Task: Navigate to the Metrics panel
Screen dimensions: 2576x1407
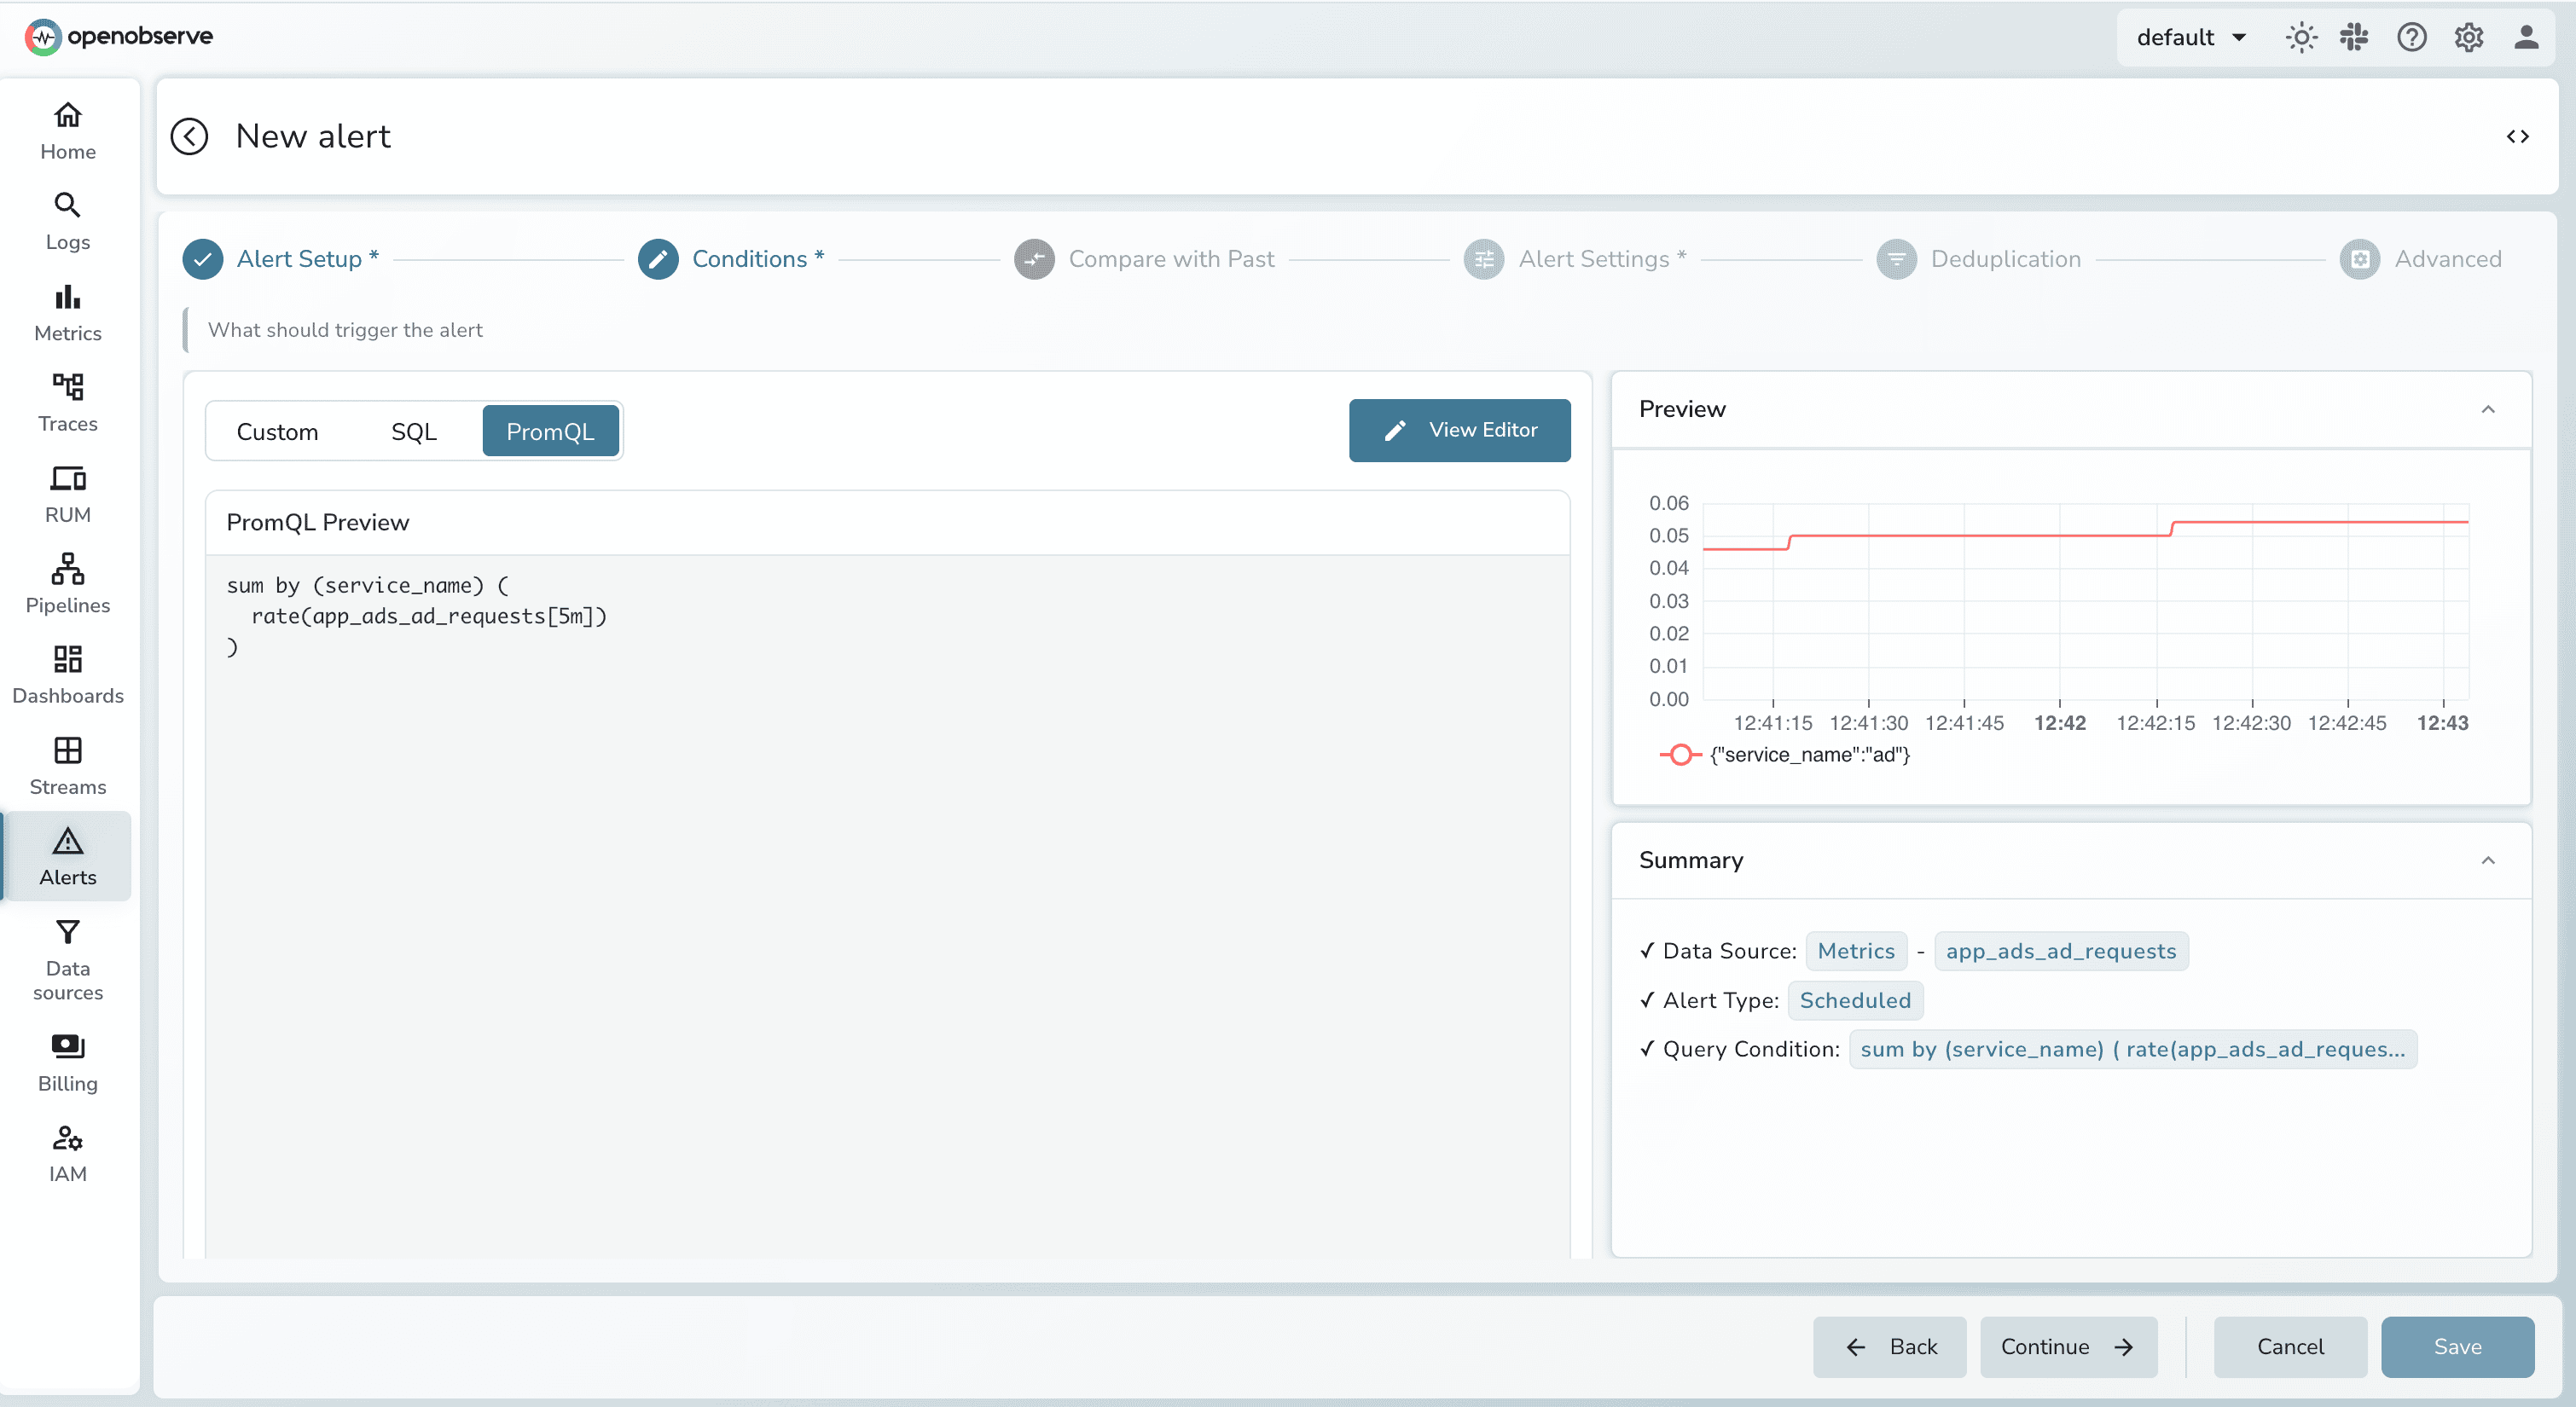Action: click(x=67, y=312)
